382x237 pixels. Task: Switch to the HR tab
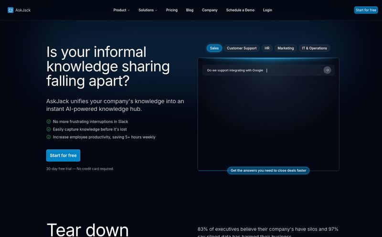pyautogui.click(x=267, y=48)
